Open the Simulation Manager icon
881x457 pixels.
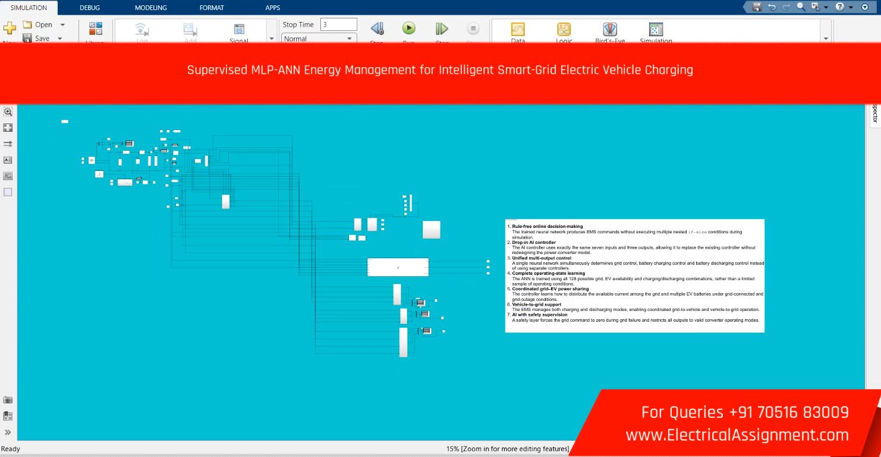click(656, 29)
